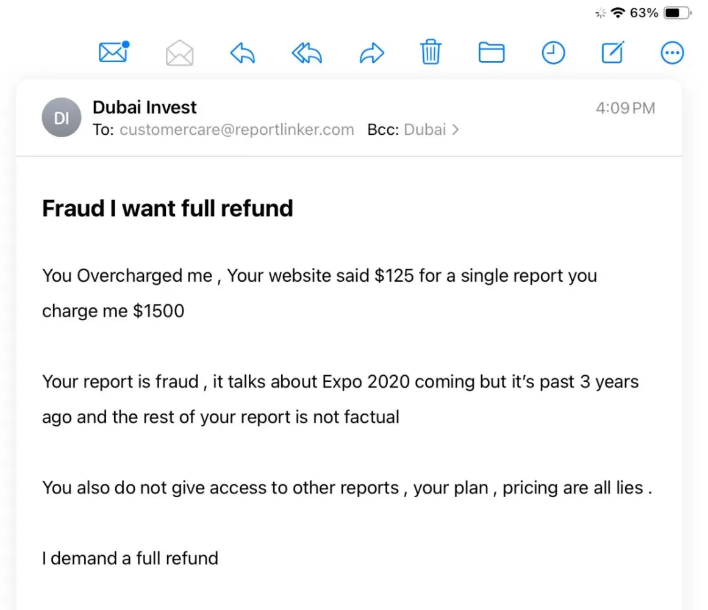This screenshot has width=708, height=610.
Task: Reply to the Dubai Invest email
Action: click(x=243, y=53)
